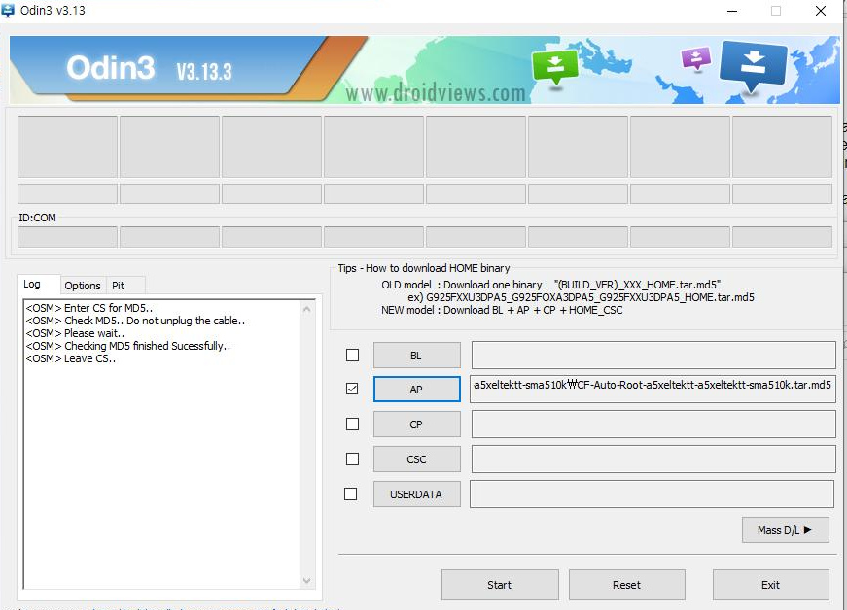Click log scrollbar up arrow
847x610 pixels.
point(307,309)
